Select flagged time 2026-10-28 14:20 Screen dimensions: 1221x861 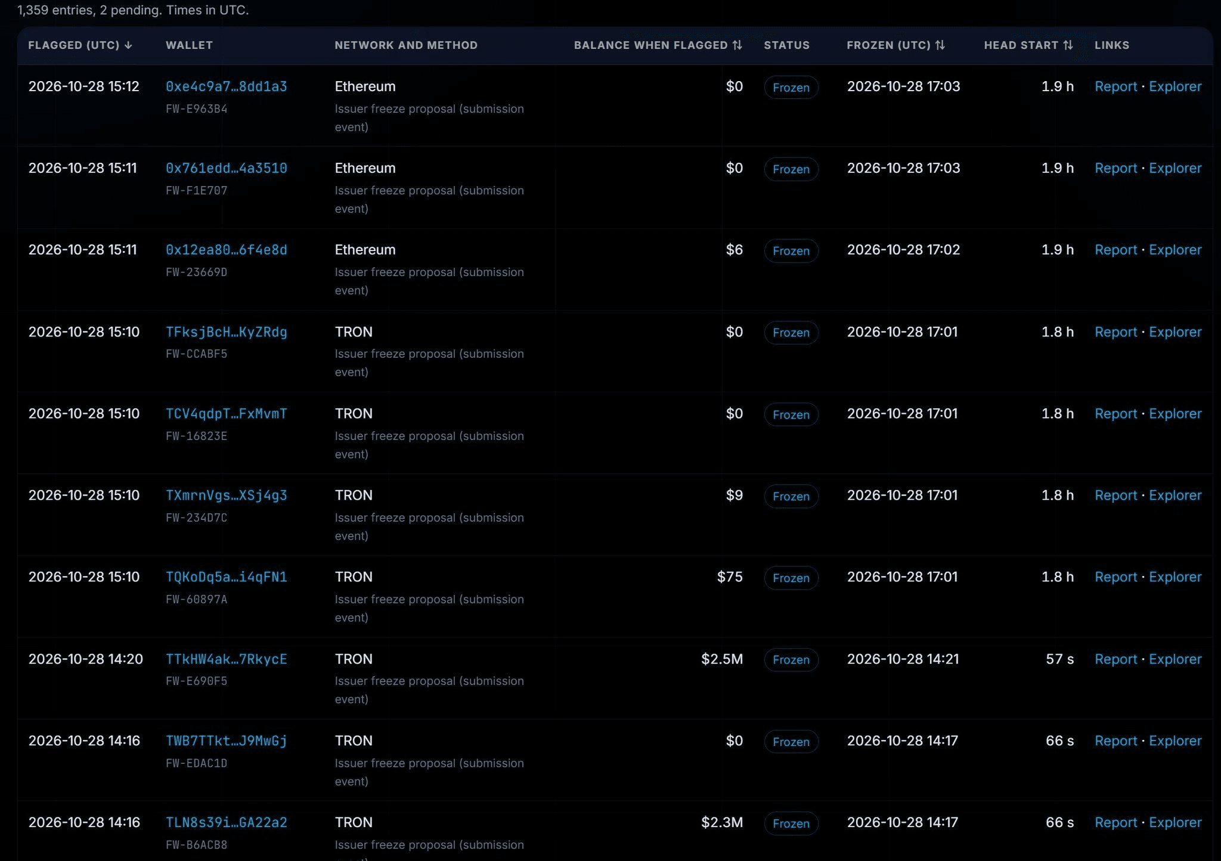tap(85, 659)
